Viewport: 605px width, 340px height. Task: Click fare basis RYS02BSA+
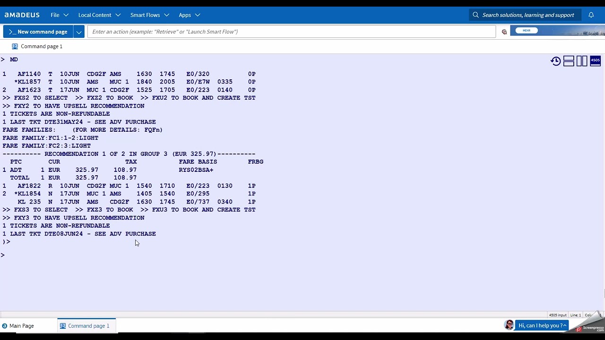point(196,170)
